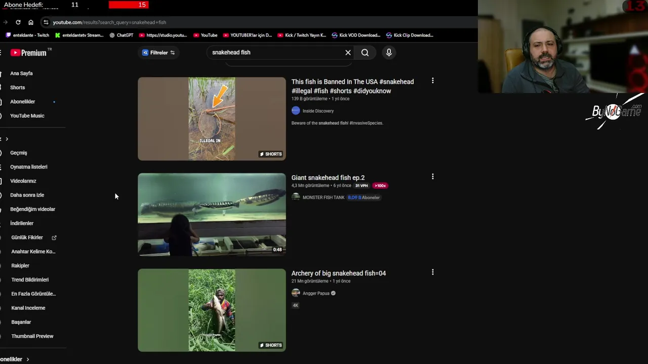The height and width of the screenshot is (364, 648).
Task: Open title 'Giant snakehead fish ep.2'
Action: 328,177
